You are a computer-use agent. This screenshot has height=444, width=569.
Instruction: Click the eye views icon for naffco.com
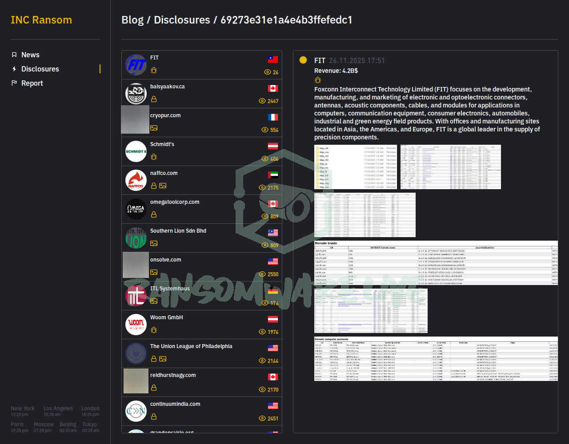click(x=262, y=187)
